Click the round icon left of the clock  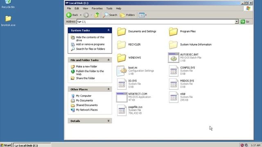(246, 145)
